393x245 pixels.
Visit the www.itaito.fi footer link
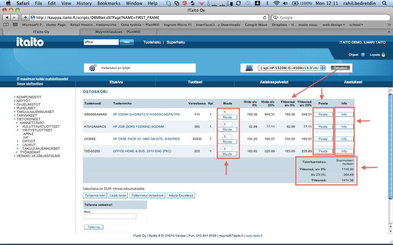(254, 235)
